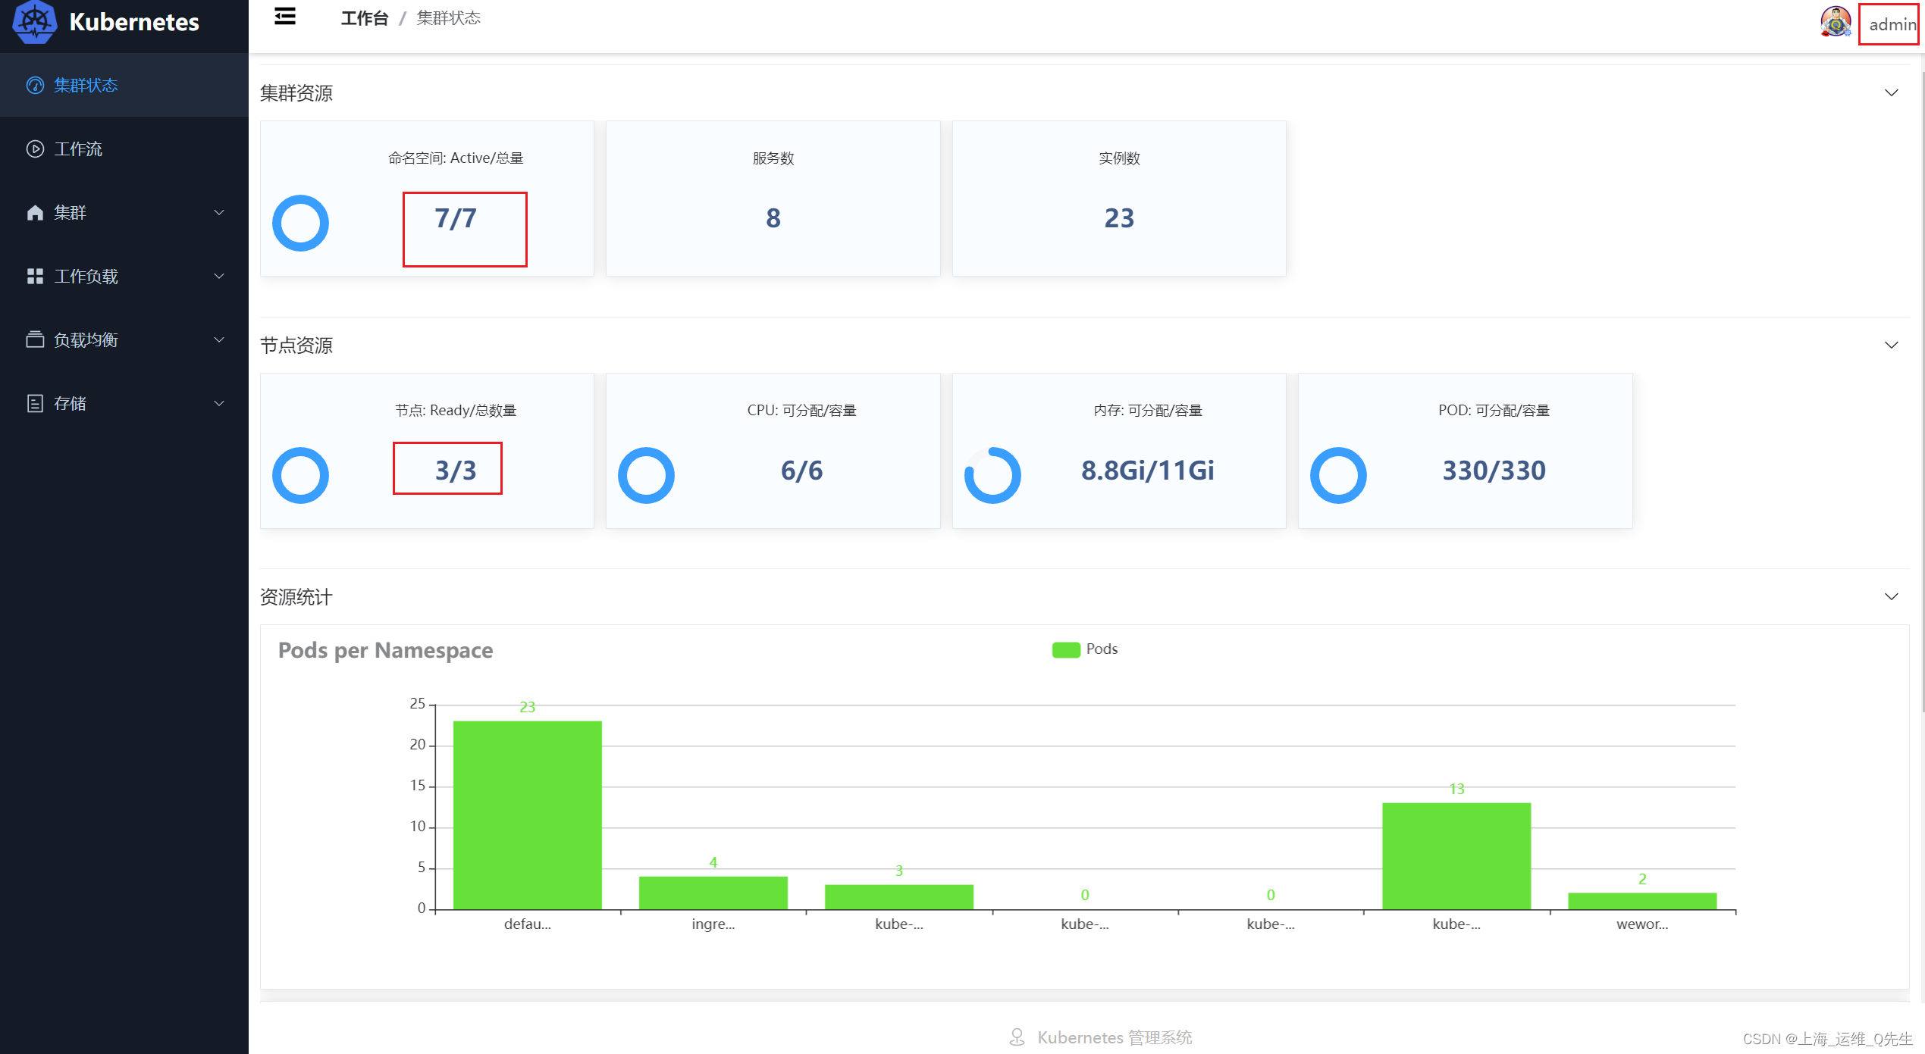Click the wewor... bar showing 2

1642,901
